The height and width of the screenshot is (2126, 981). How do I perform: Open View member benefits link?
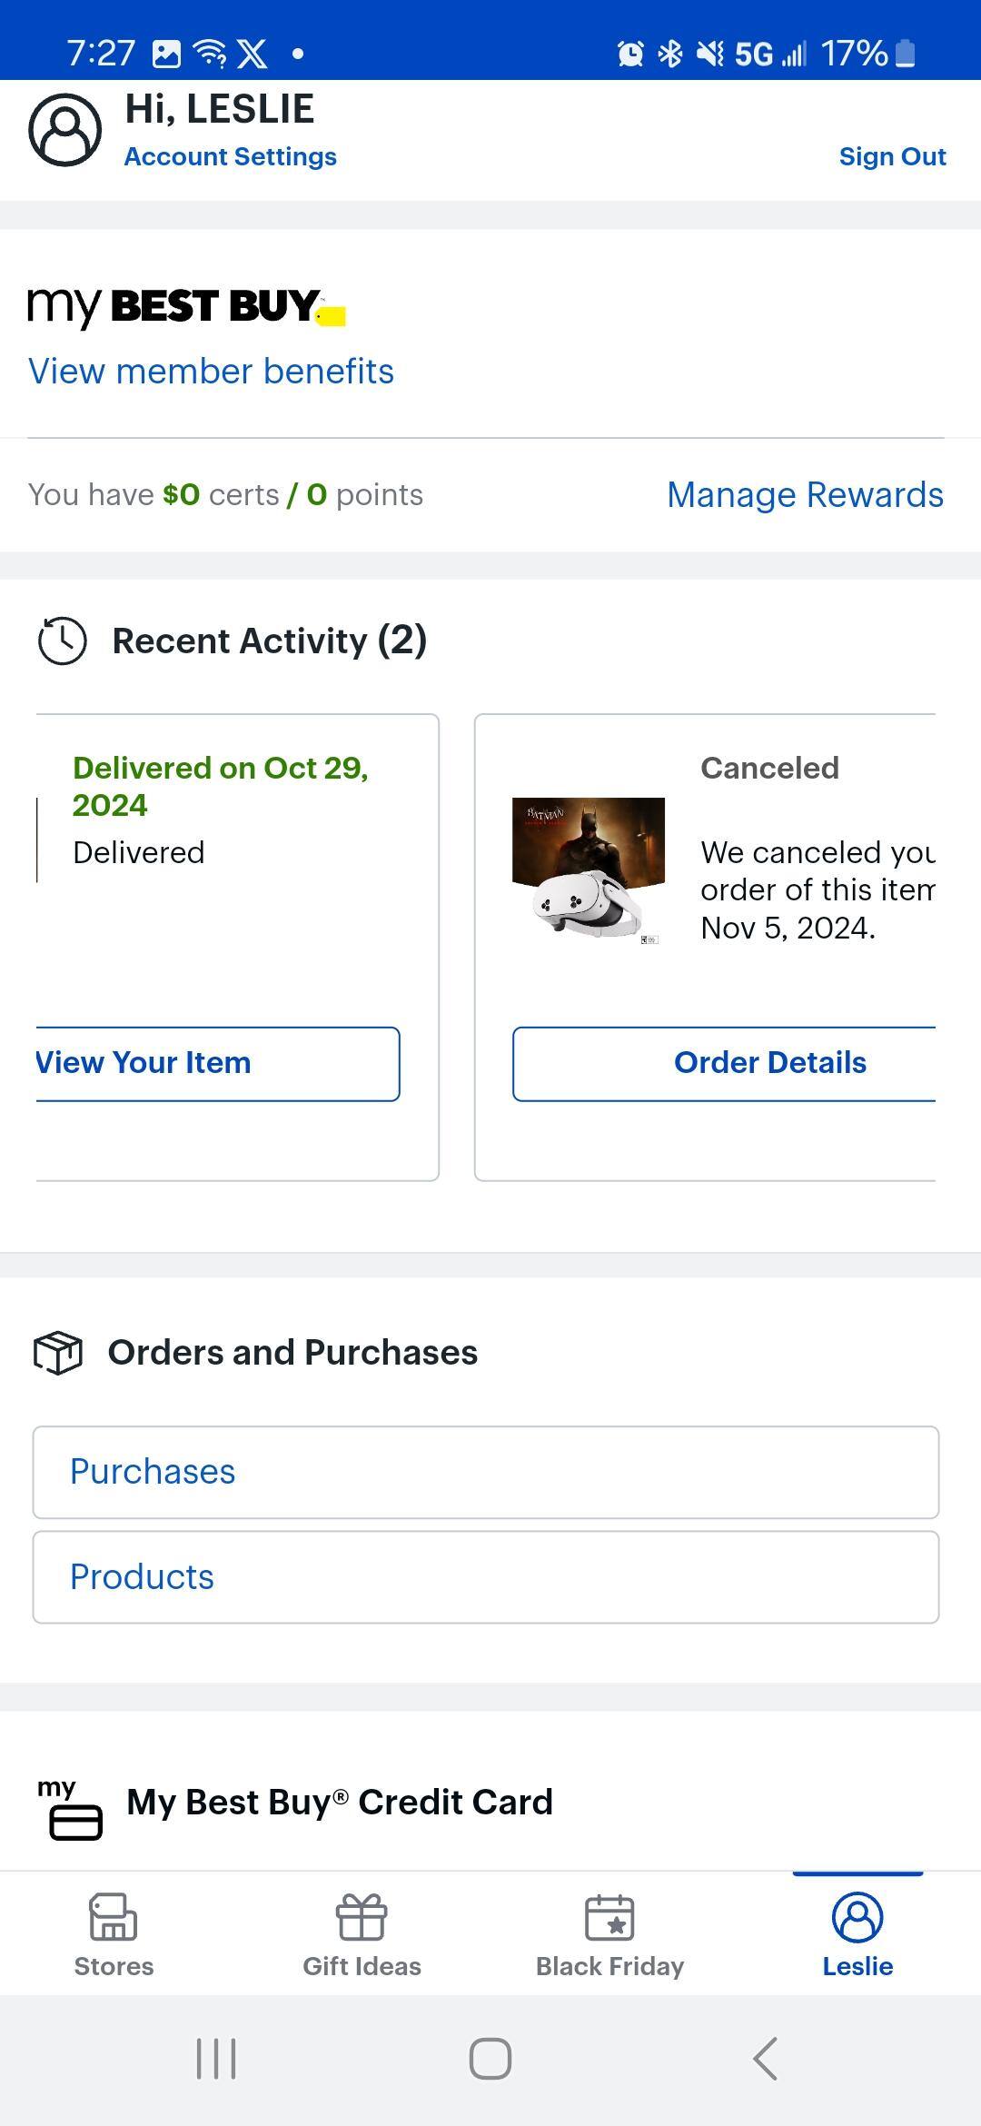[212, 372]
